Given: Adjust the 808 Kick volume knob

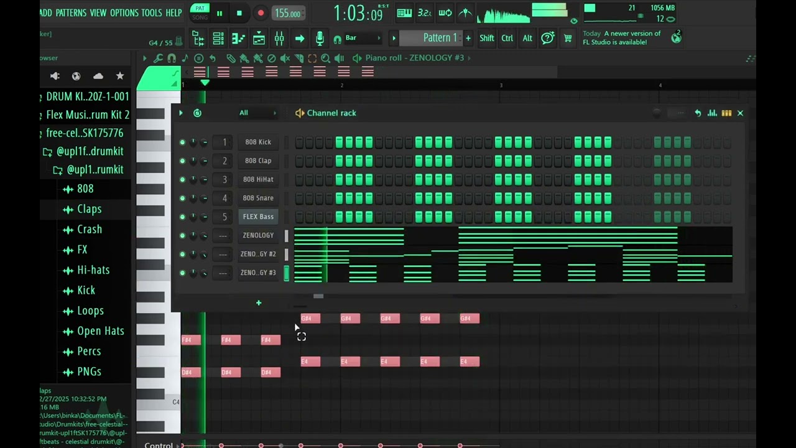Looking at the screenshot, I should click(204, 142).
